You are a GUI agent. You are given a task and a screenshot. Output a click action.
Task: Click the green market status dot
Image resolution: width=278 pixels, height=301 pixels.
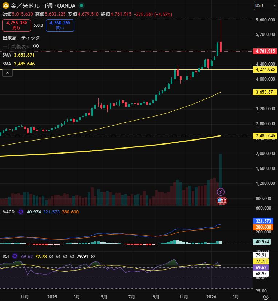coord(82,5)
